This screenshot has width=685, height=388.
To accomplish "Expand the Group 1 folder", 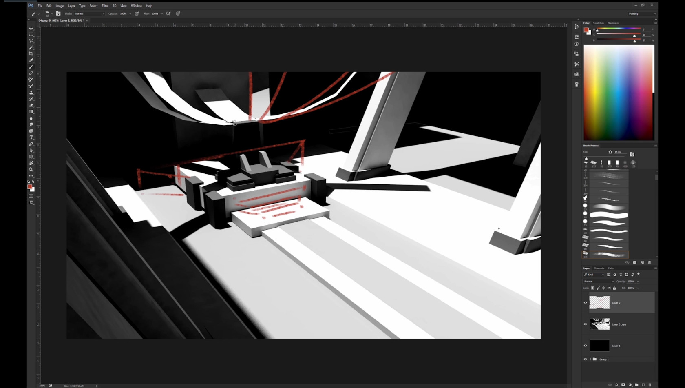I will (590, 359).
